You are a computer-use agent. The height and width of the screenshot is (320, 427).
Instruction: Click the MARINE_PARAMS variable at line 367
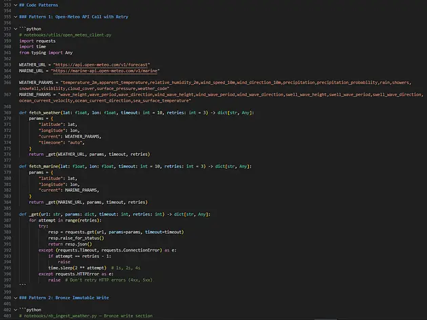tap(35, 94)
